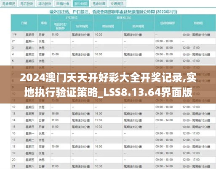Image resolution: width=216 pixels, height=169 pixels.
Task: Click 15:00 in row 18
Action: [x=55, y=147]
